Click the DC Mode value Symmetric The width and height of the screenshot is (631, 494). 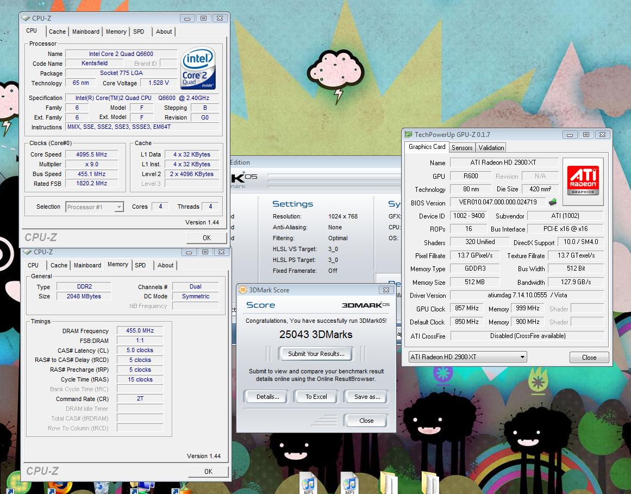tap(196, 296)
